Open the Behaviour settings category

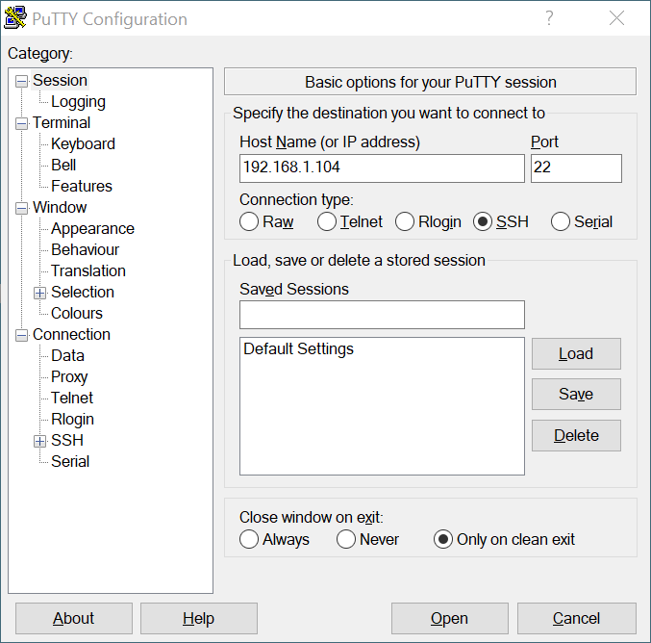pos(86,250)
